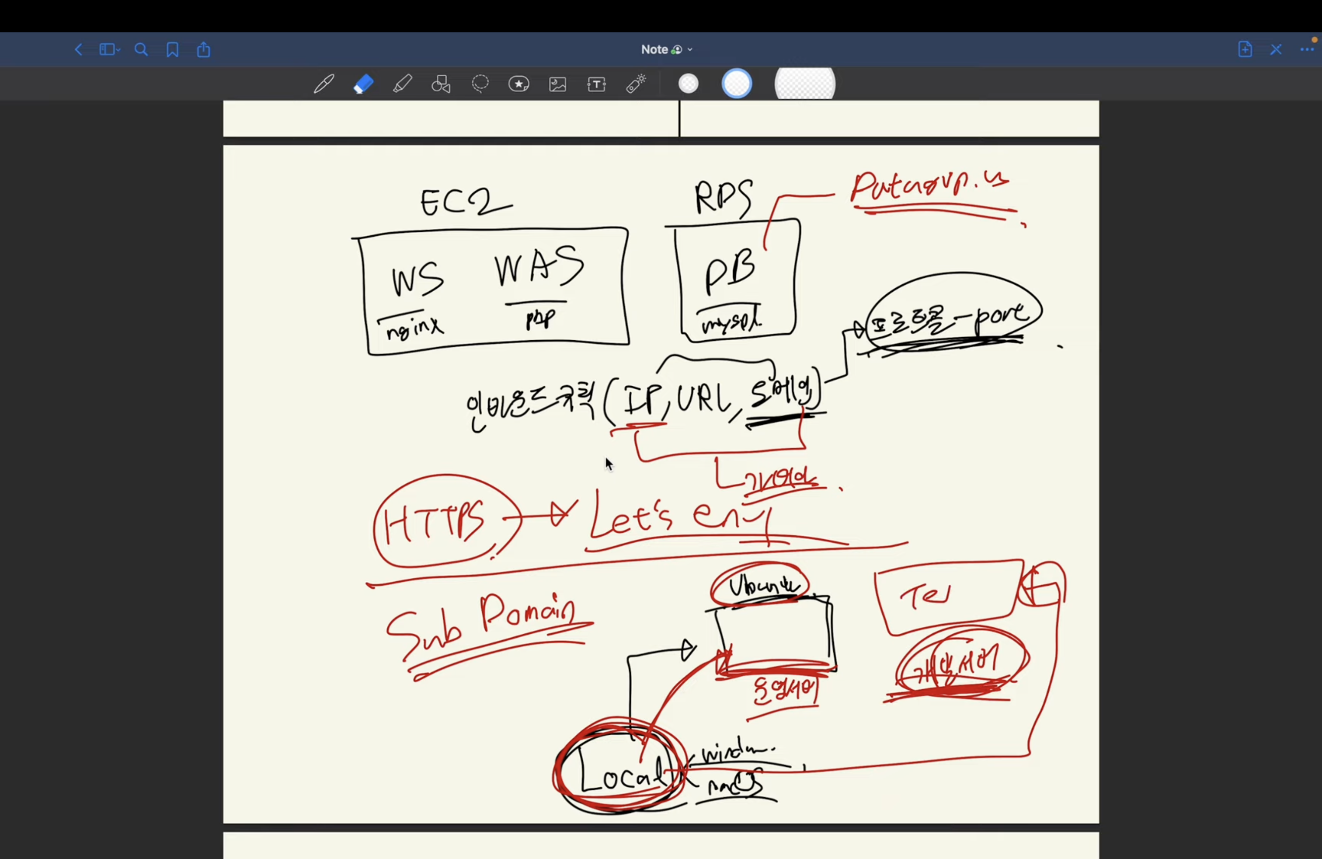The height and width of the screenshot is (859, 1322).
Task: Open the sidebar panel toggle
Action: [109, 49]
